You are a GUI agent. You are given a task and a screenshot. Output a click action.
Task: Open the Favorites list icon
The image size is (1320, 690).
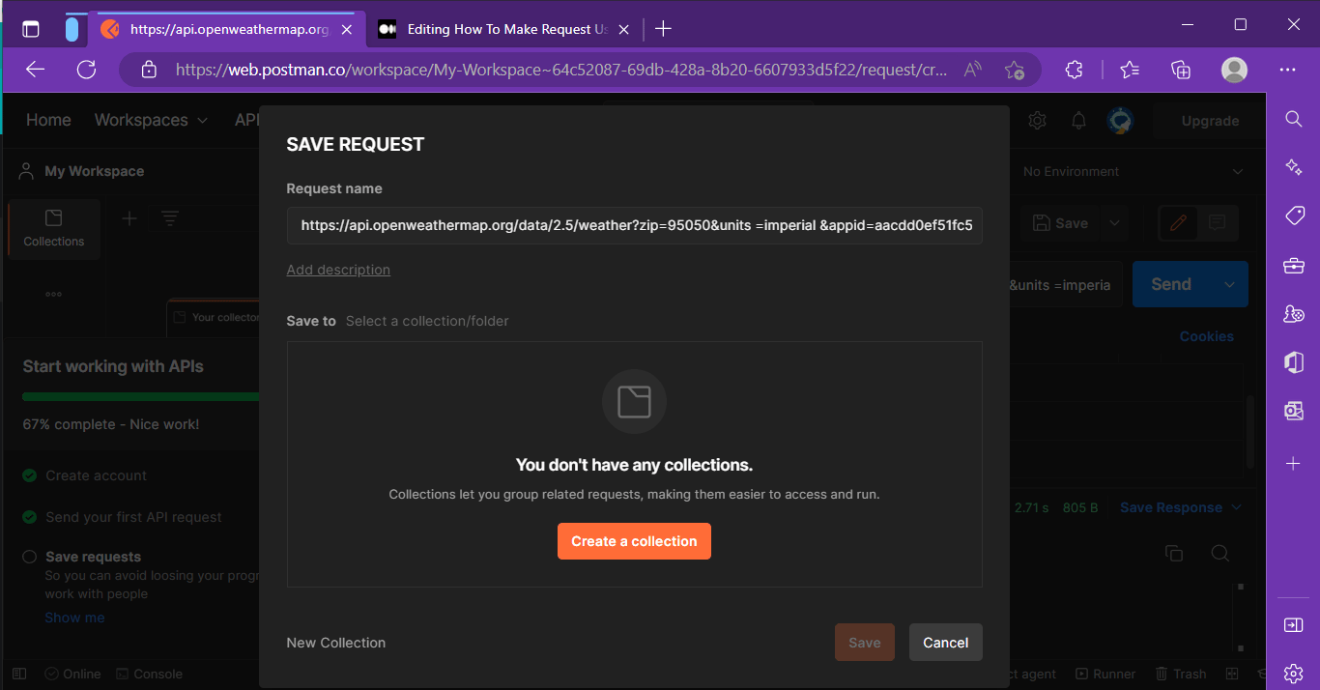1130,70
